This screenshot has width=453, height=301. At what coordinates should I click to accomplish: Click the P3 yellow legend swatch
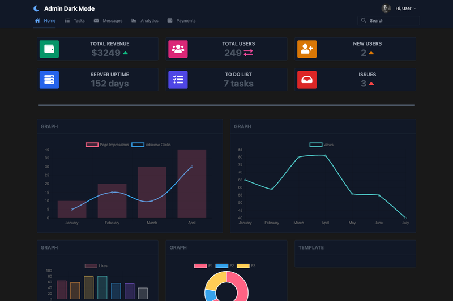pos(243,266)
